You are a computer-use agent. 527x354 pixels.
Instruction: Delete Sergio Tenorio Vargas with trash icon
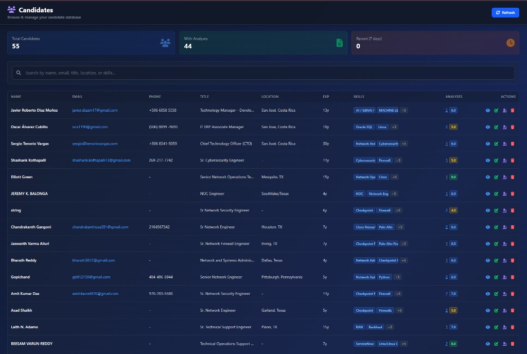[x=513, y=144]
